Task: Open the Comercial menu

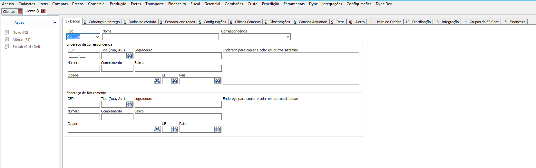Action: (97, 4)
